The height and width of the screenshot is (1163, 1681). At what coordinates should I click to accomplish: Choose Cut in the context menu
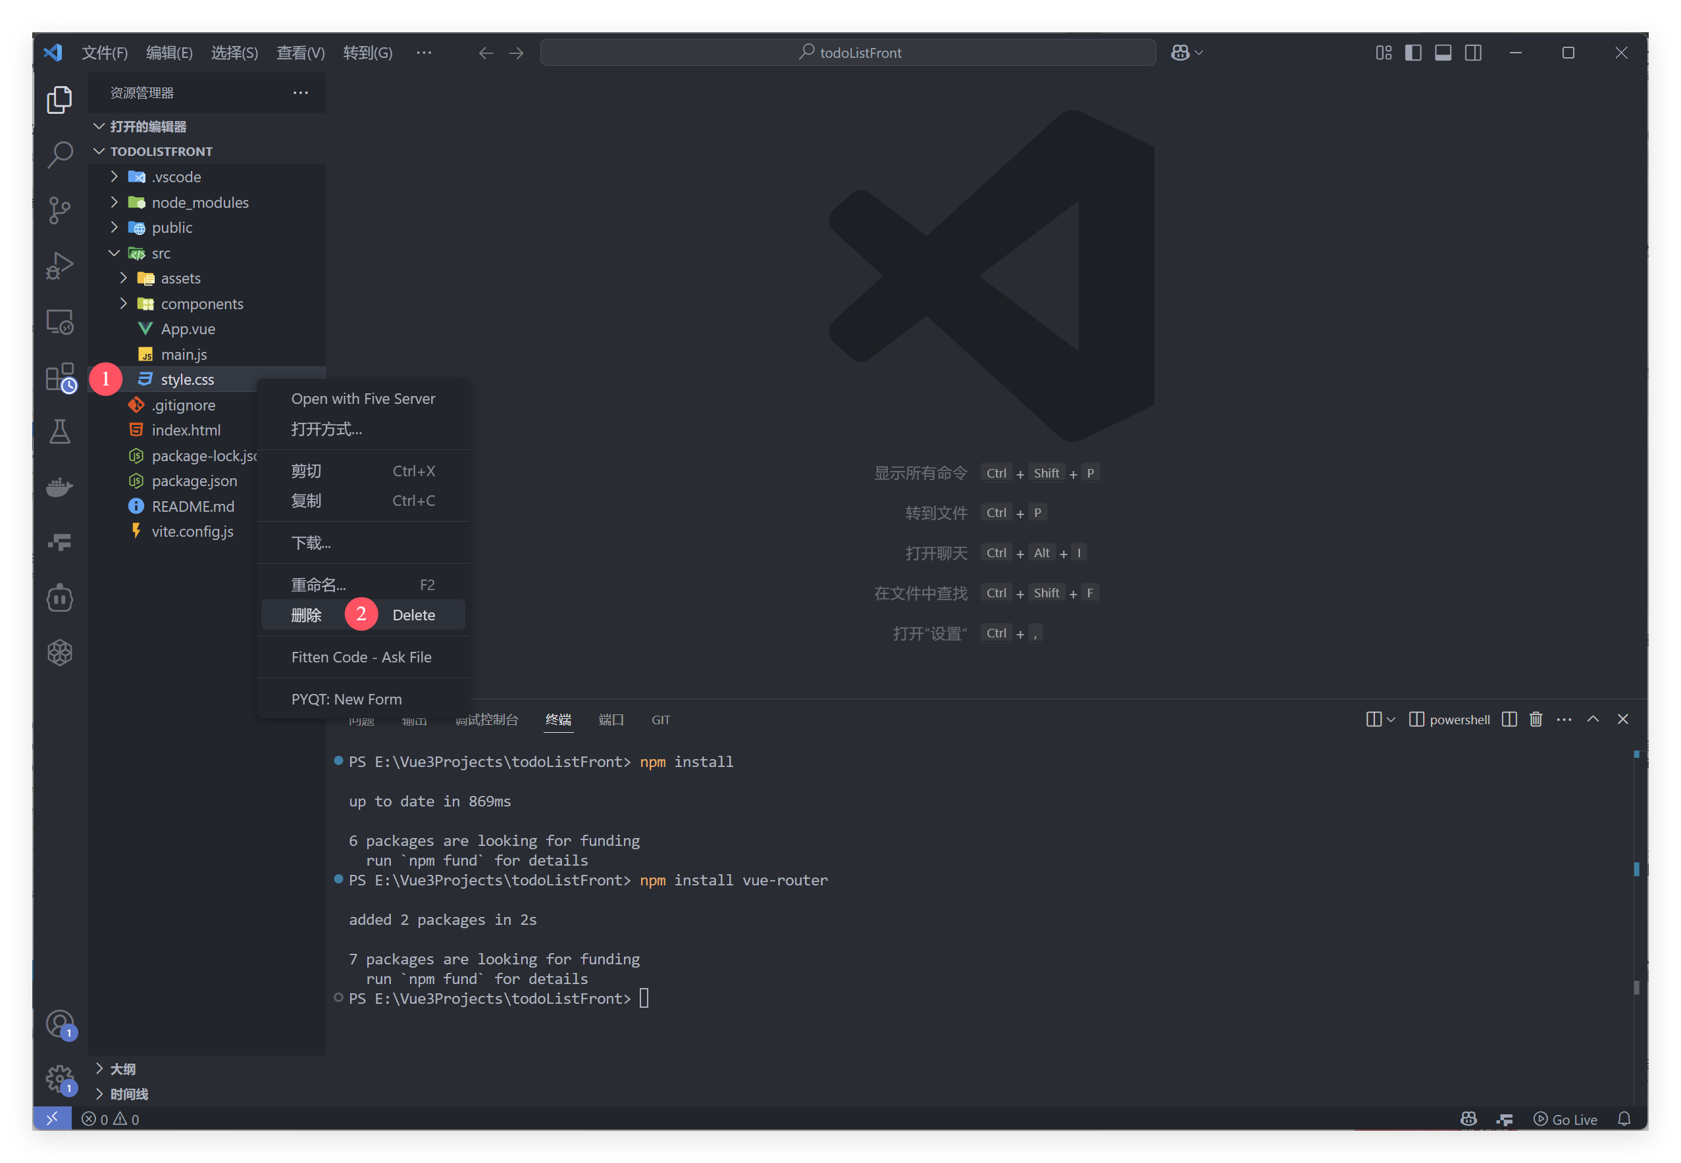[x=363, y=471]
